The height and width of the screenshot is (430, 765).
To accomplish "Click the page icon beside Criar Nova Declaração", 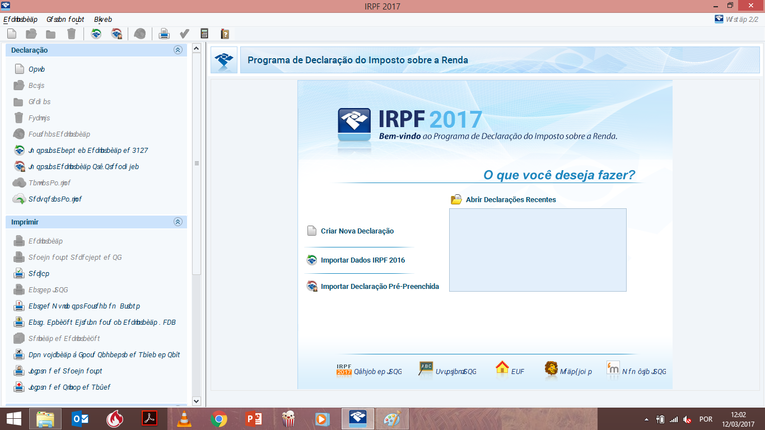I will click(312, 231).
